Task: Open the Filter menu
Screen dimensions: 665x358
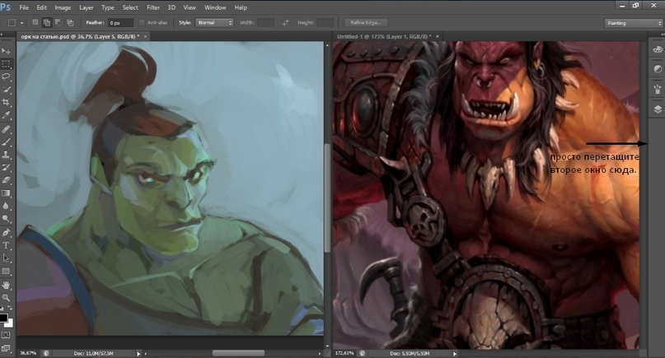Action: tap(153, 7)
